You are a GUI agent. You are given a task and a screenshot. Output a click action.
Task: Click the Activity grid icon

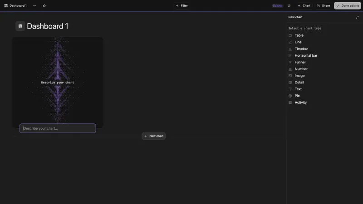coord(290,102)
